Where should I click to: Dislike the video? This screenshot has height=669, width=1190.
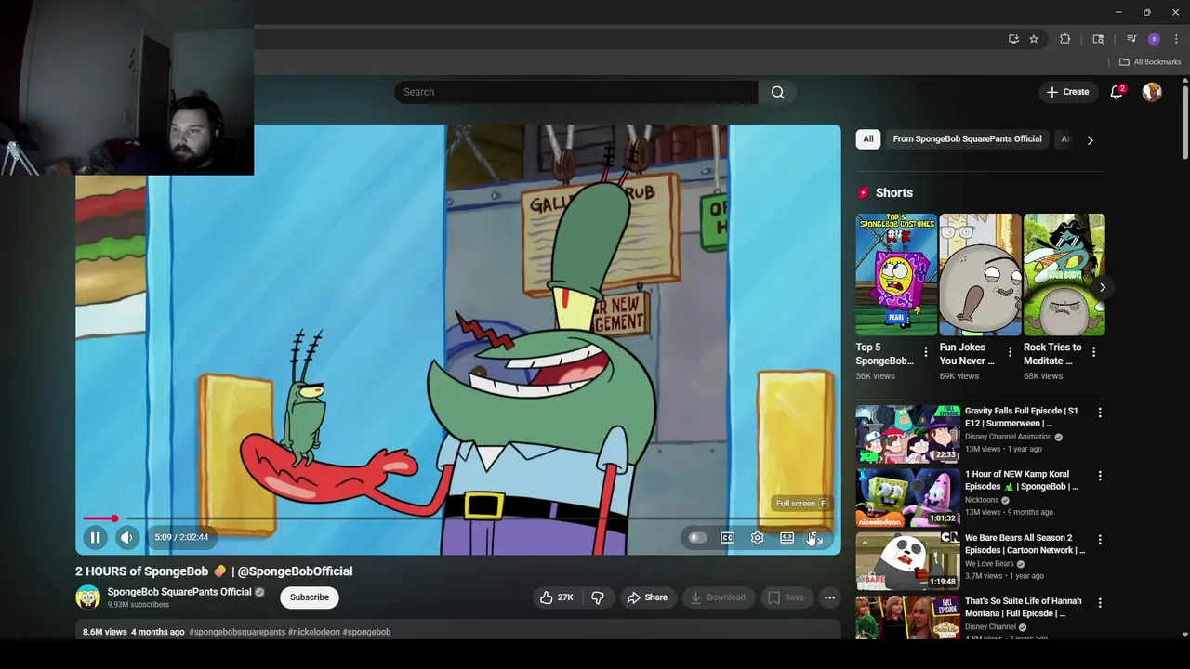pyautogui.click(x=598, y=597)
